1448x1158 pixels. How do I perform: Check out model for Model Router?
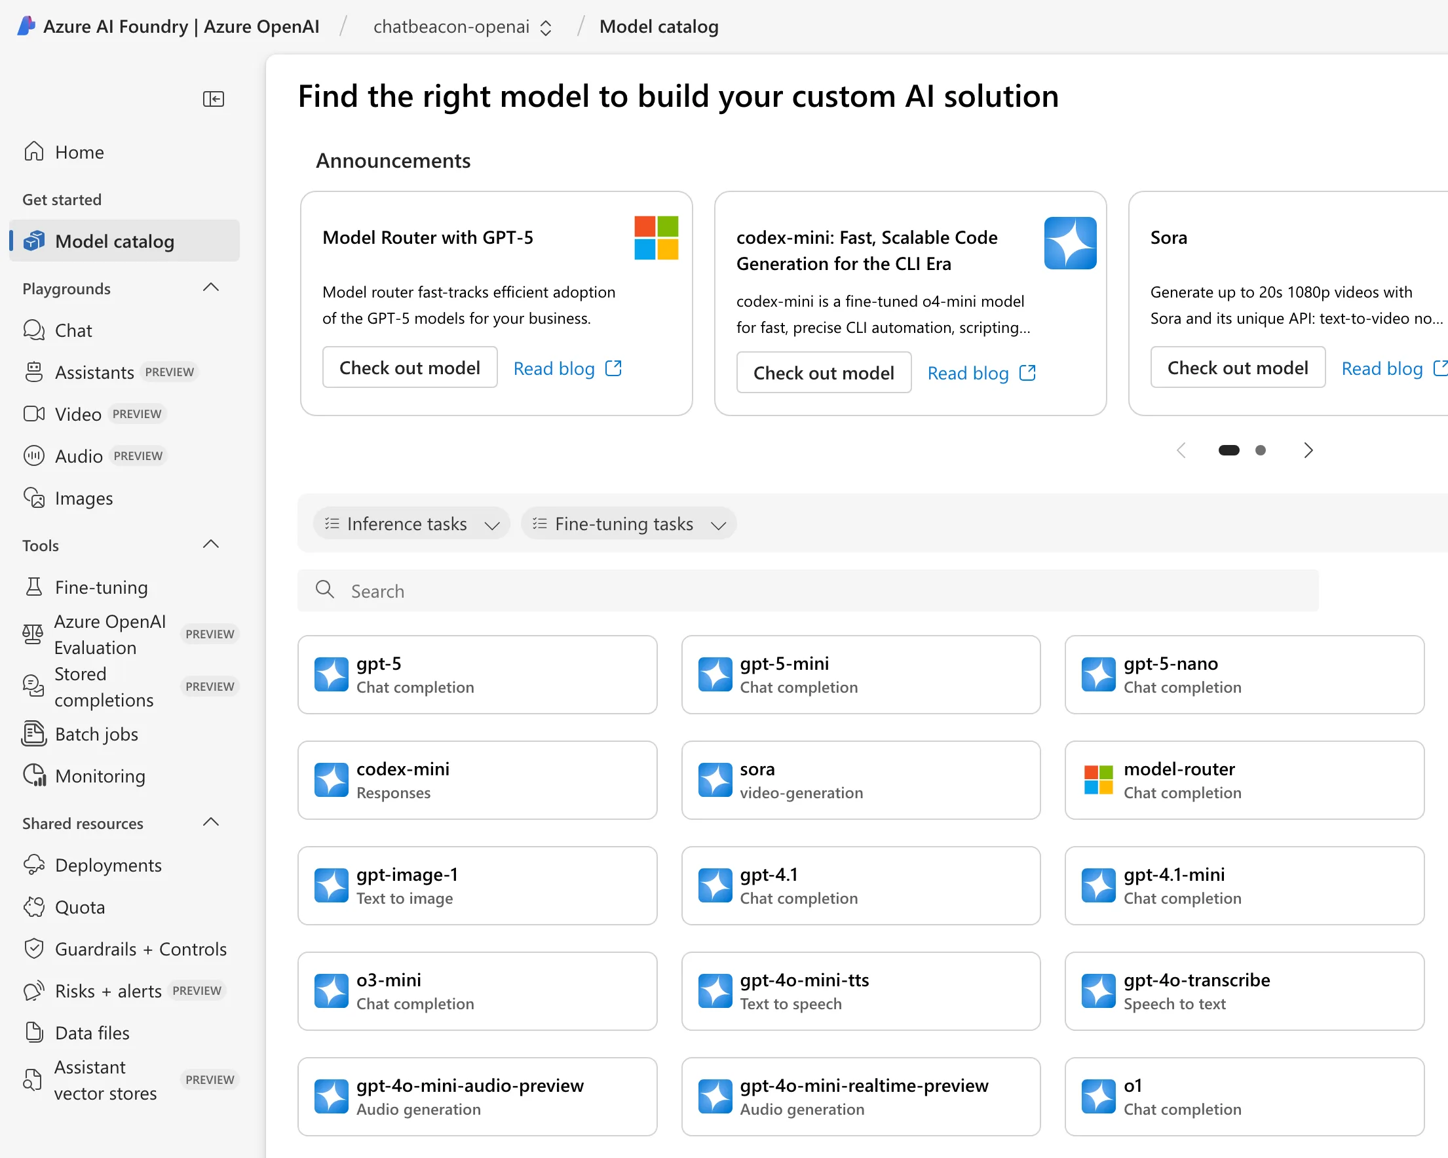coord(410,368)
